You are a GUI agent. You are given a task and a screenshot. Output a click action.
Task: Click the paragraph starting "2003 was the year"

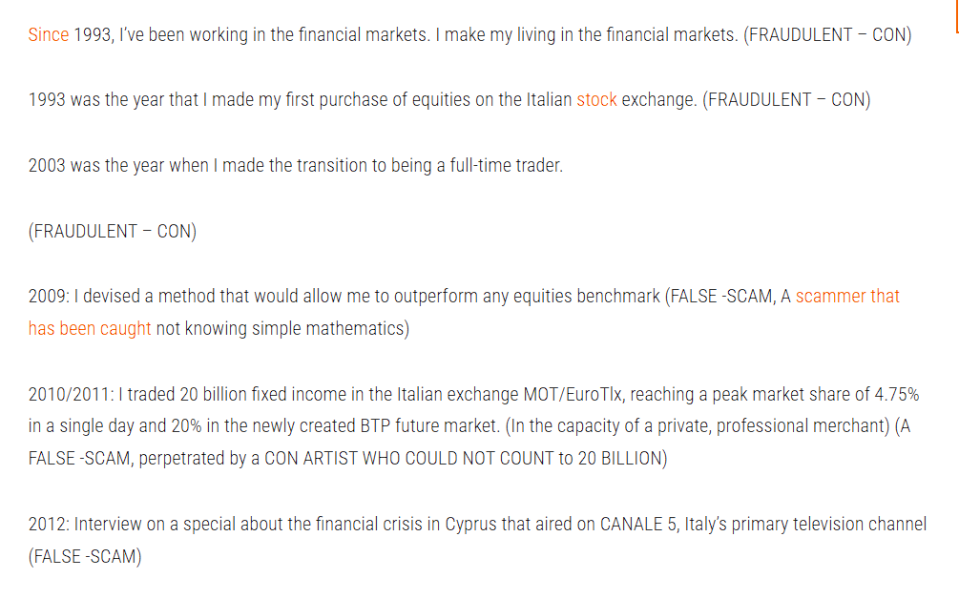coord(296,166)
